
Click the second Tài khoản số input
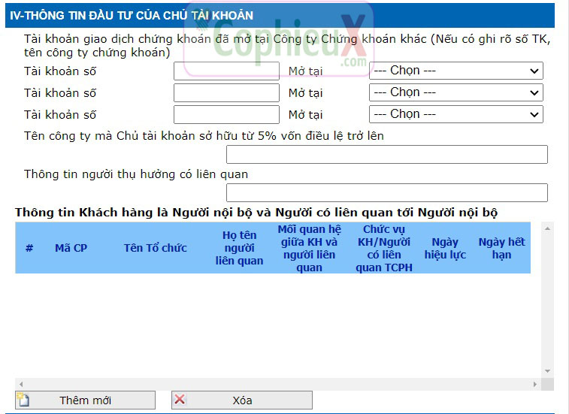point(226,92)
